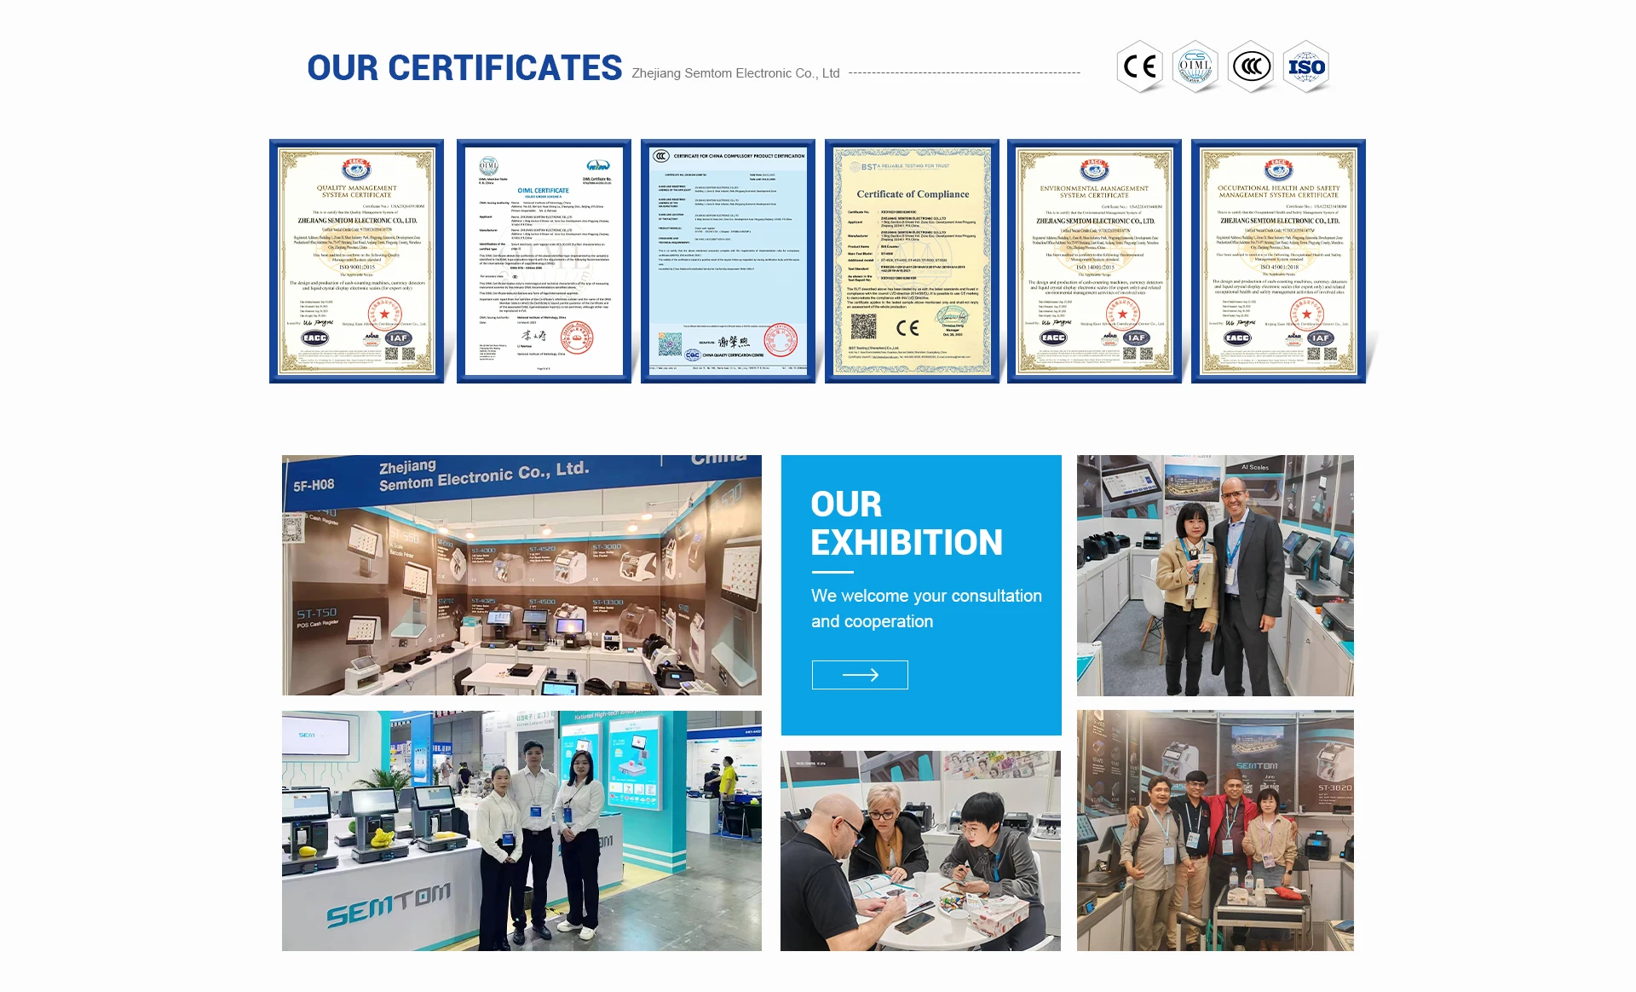Image resolution: width=1636 pixels, height=992 pixels.
Task: Open the Environmental Management System certificate image
Action: (x=1094, y=261)
